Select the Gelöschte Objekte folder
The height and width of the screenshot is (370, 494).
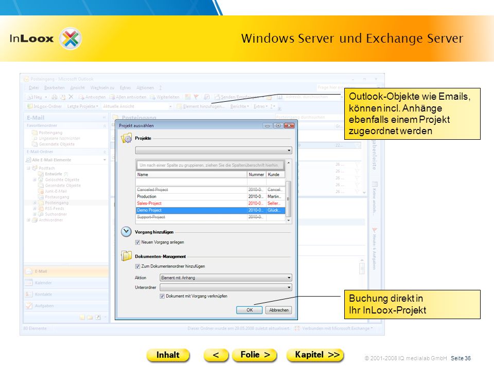click(59, 180)
